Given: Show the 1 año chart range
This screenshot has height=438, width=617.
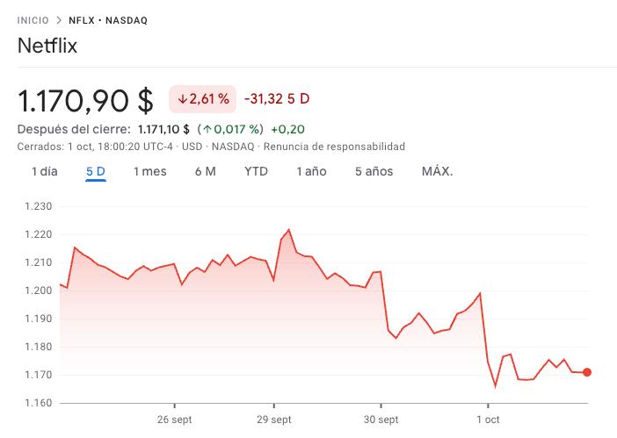Looking at the screenshot, I should point(311,171).
